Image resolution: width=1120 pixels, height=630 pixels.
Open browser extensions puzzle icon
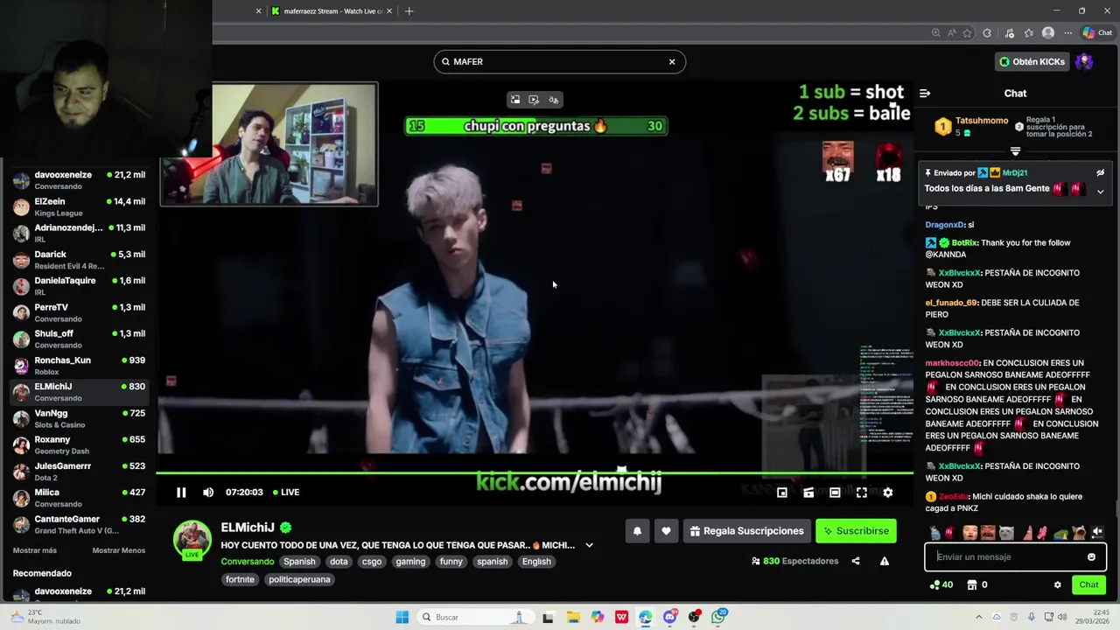[x=987, y=33]
